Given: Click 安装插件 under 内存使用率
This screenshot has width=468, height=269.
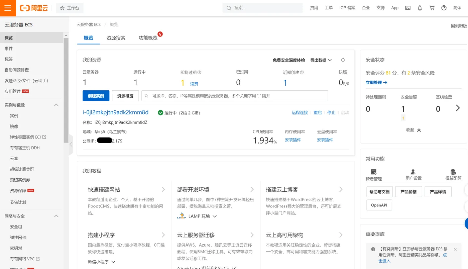Looking at the screenshot, I should coord(293,140).
